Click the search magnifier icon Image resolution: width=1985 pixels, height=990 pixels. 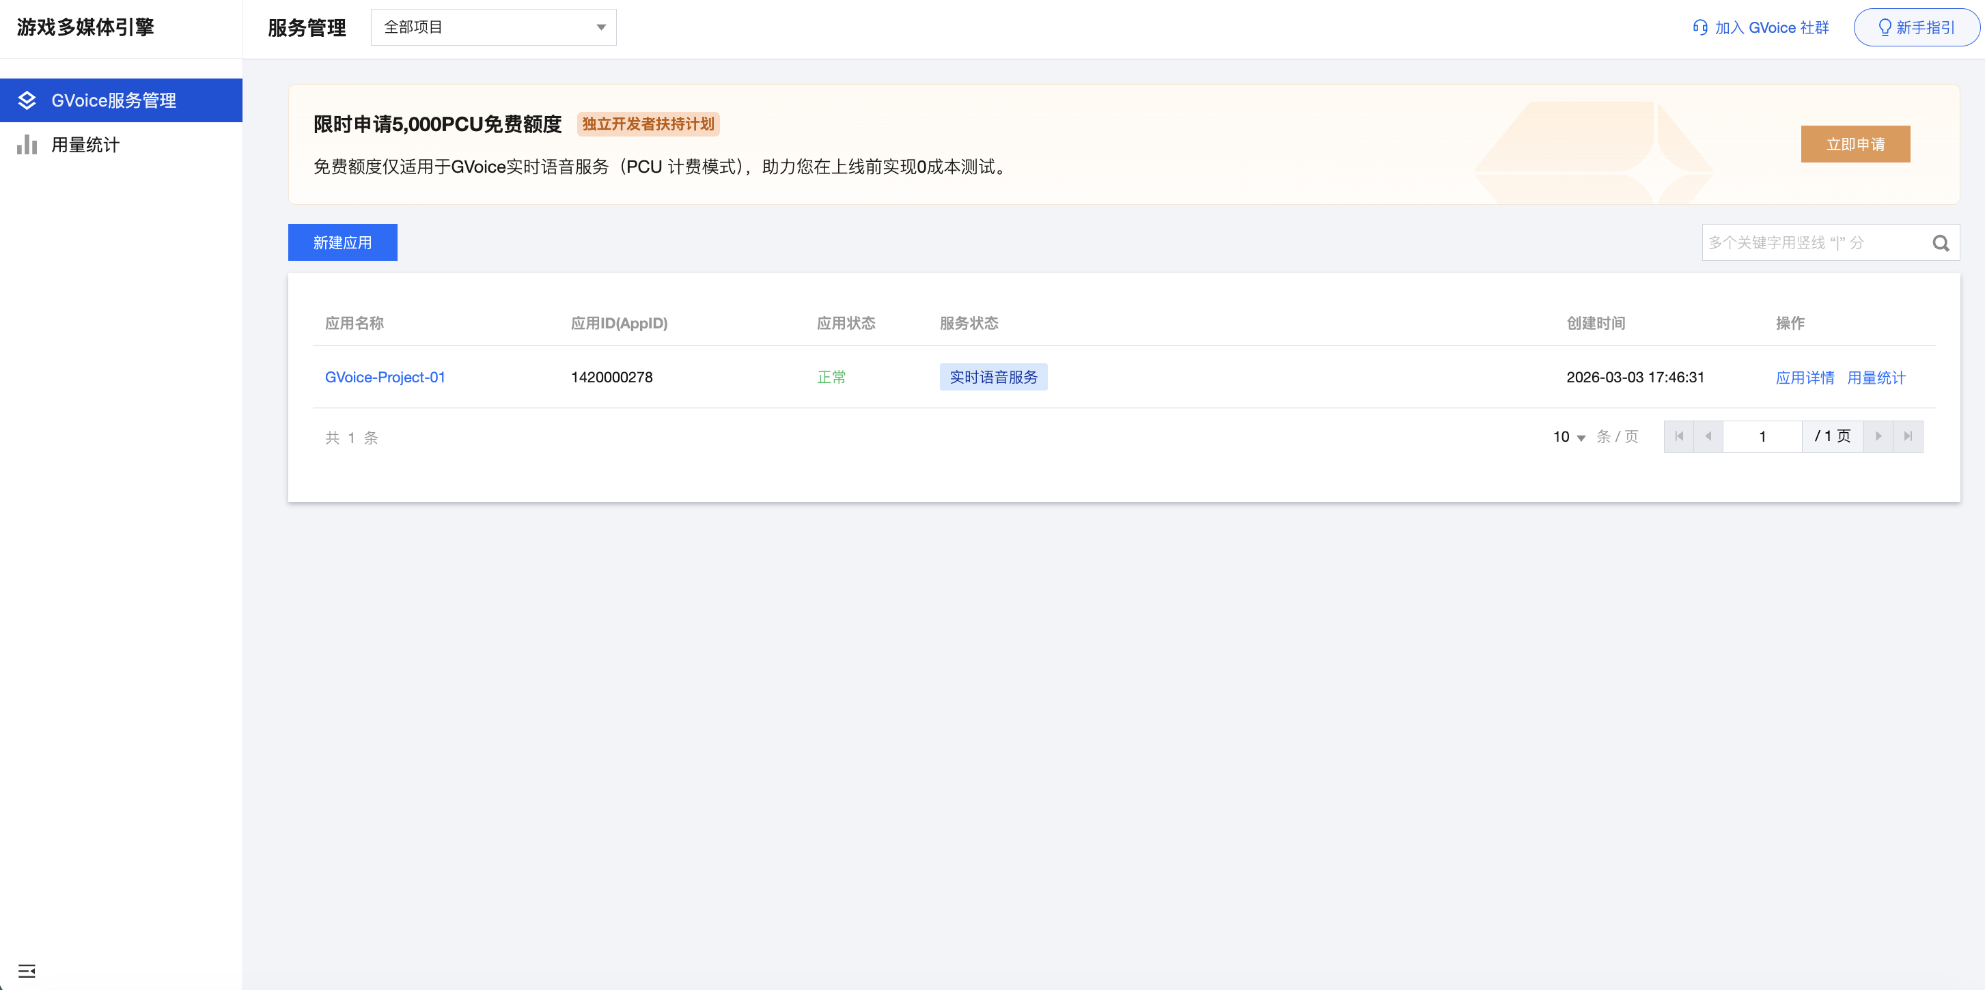tap(1941, 244)
